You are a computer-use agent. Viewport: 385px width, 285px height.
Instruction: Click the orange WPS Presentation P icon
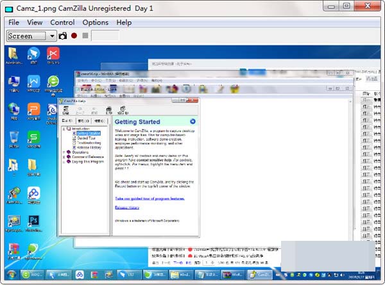click(x=33, y=111)
